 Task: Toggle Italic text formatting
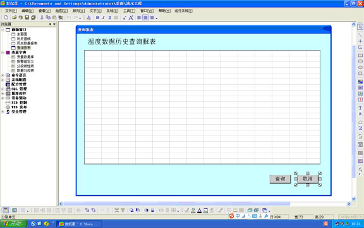(x=104, y=18)
